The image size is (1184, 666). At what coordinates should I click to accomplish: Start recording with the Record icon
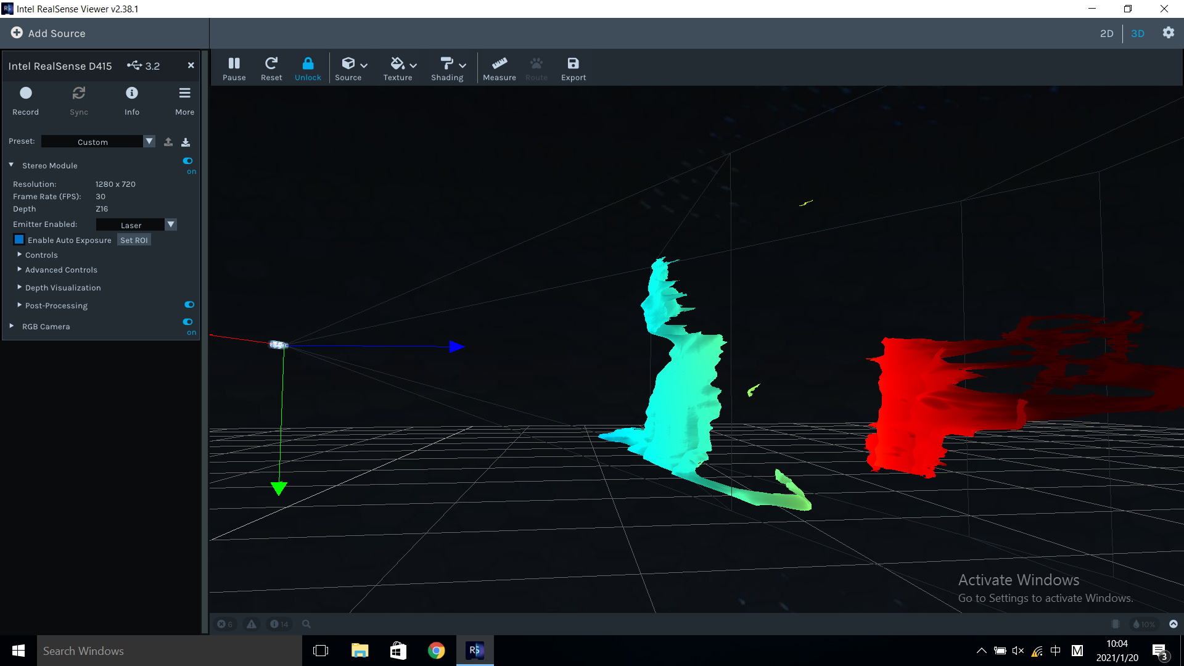point(25,99)
